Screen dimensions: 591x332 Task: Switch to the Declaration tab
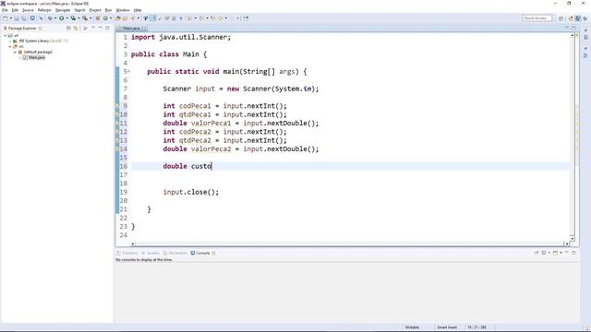175,253
